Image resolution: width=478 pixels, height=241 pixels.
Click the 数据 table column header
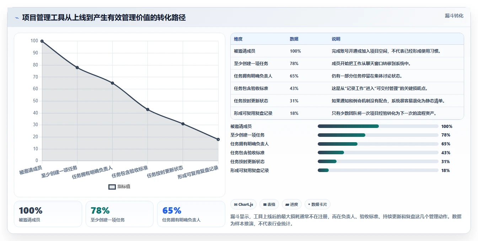tap(294, 39)
